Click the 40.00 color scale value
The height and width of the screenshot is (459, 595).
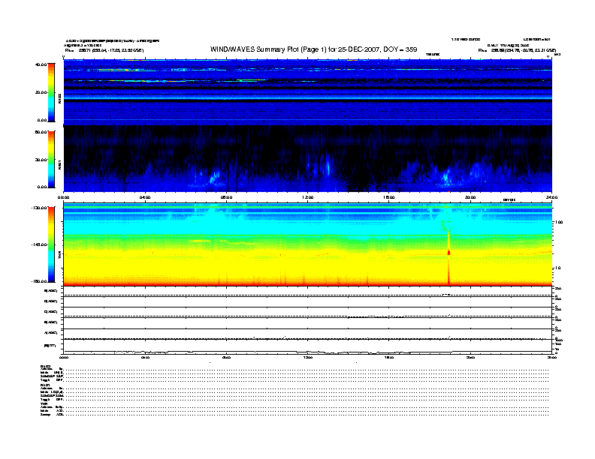pyautogui.click(x=41, y=64)
